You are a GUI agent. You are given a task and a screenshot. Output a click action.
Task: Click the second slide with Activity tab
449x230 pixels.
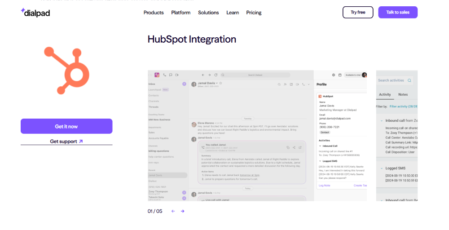(397, 136)
